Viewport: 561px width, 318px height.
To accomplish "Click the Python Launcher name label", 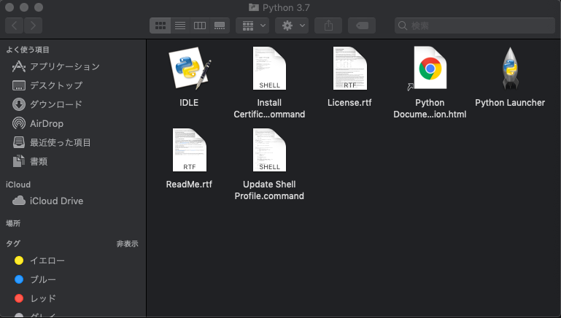I will pyautogui.click(x=510, y=103).
